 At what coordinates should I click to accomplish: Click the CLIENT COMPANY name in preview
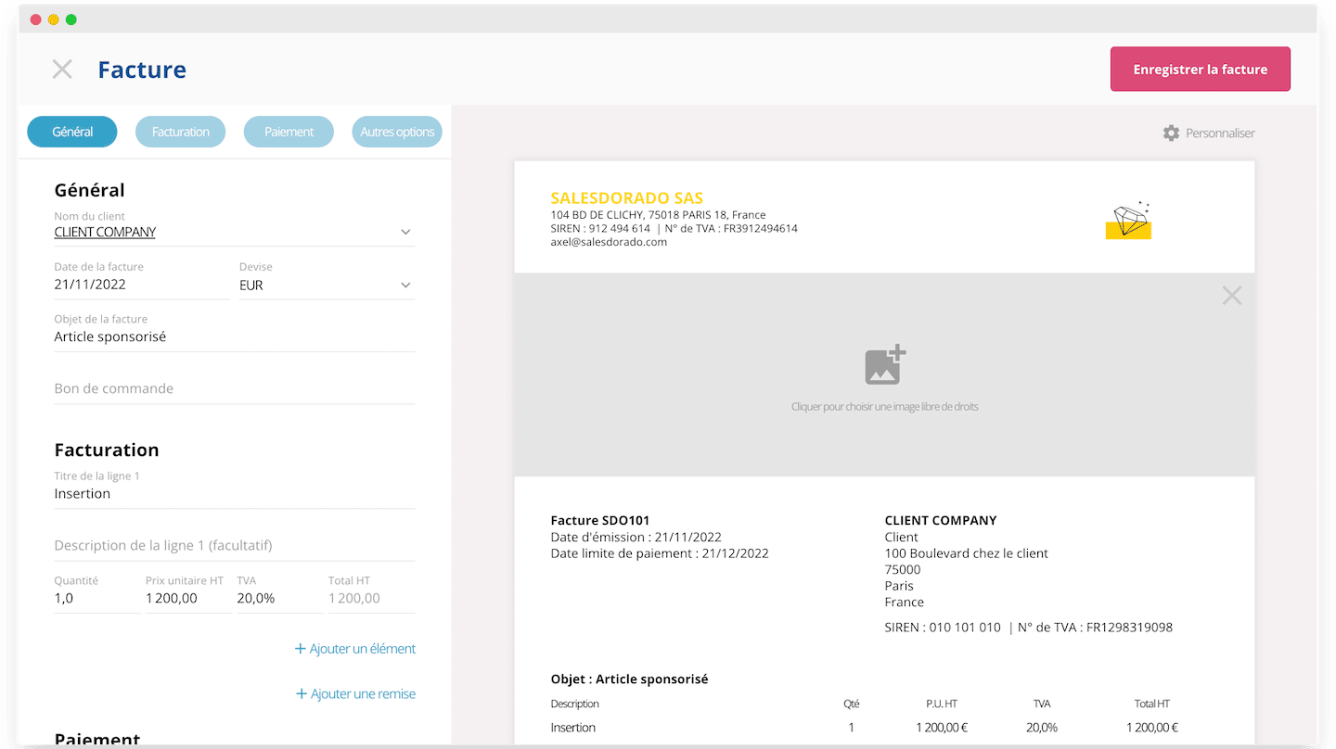(x=941, y=521)
